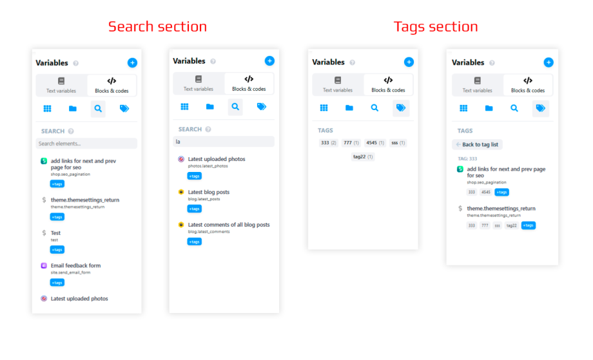Click the "sss (1)" tag chip
Screen dimensions: 593x360
pos(398,143)
